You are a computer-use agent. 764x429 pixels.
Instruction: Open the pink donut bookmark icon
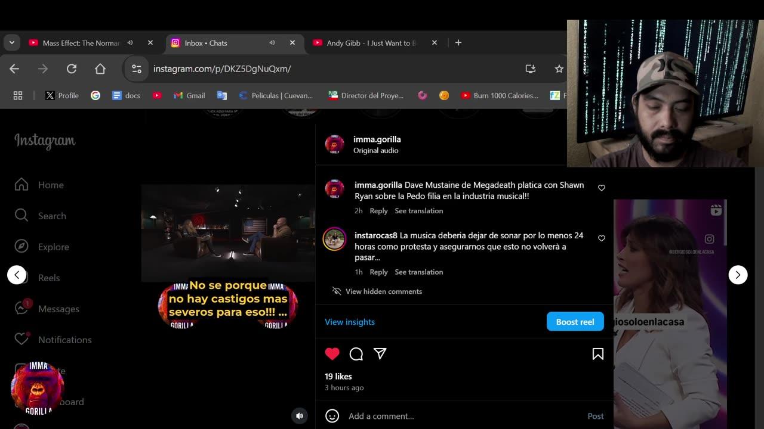(x=423, y=95)
